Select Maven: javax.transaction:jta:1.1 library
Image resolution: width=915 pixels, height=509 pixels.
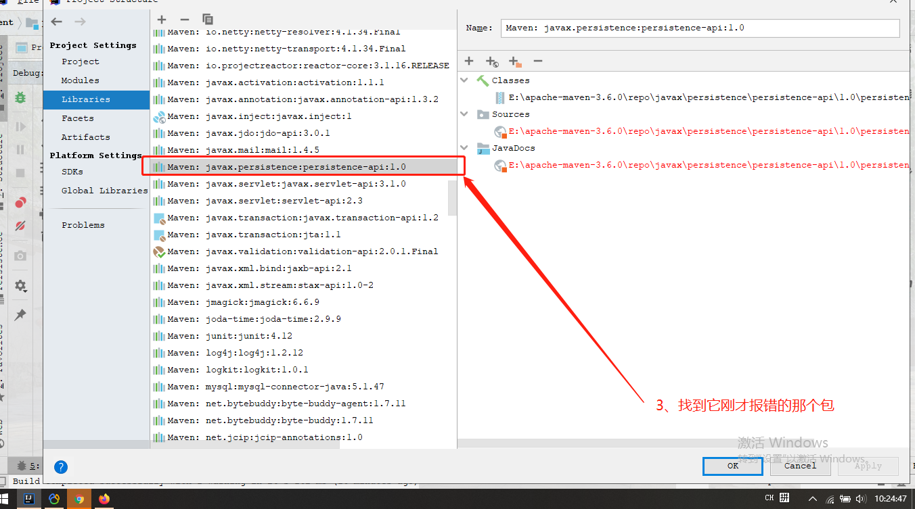[304, 235]
